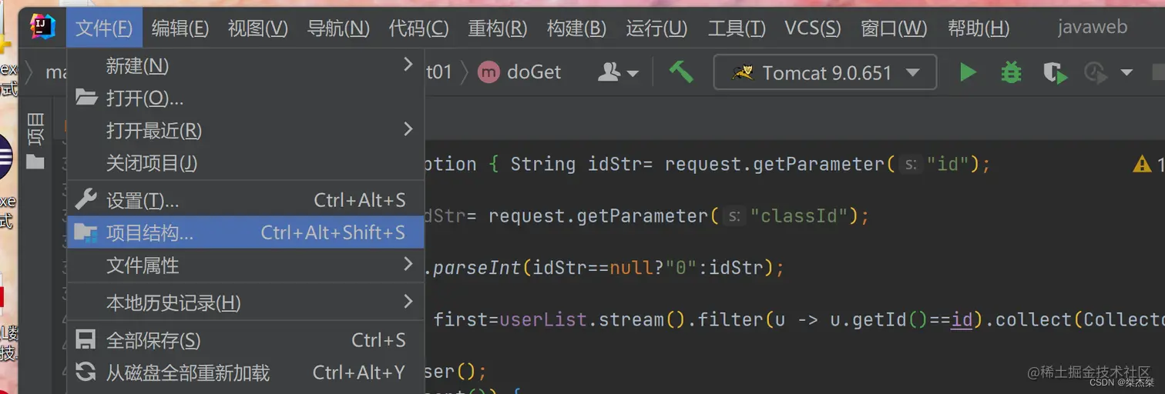Open the 重构(R) menu
The width and height of the screenshot is (1165, 394).
click(x=497, y=28)
